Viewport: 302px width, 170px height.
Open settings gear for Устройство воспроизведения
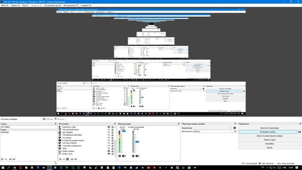(x=133, y=156)
